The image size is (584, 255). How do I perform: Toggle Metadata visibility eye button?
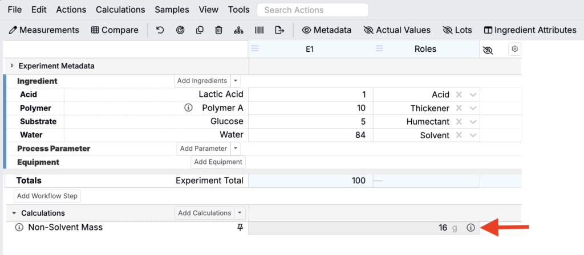click(x=327, y=30)
